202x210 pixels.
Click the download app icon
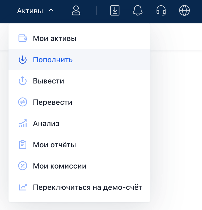[115, 10]
